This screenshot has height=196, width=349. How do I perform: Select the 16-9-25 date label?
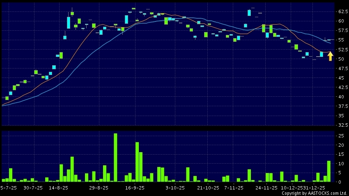tap(135, 188)
